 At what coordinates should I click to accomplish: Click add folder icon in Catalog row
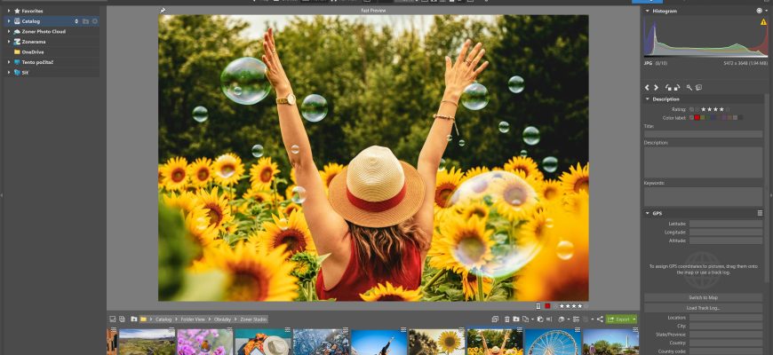coord(85,21)
